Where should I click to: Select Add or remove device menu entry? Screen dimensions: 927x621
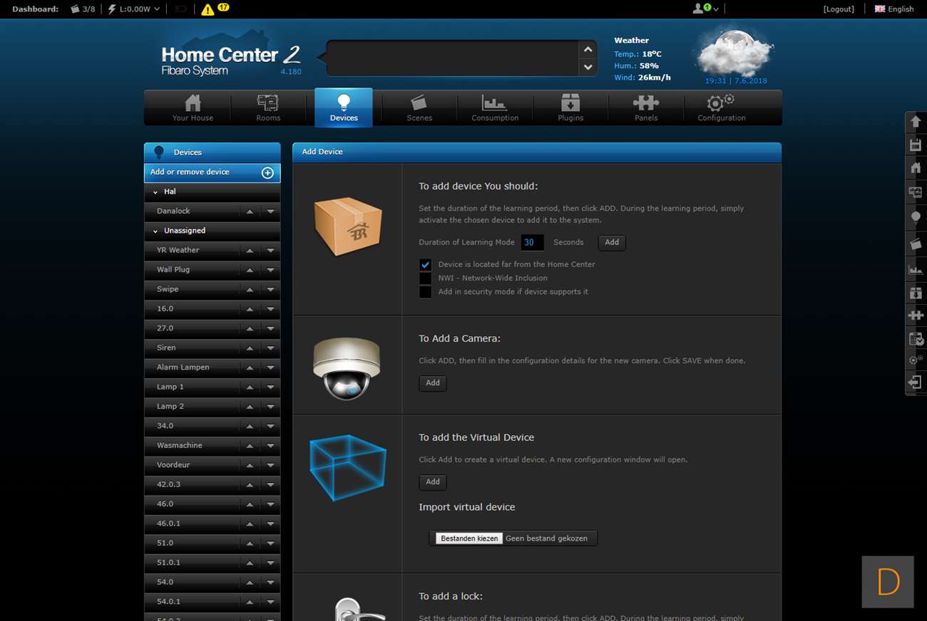pyautogui.click(x=212, y=172)
